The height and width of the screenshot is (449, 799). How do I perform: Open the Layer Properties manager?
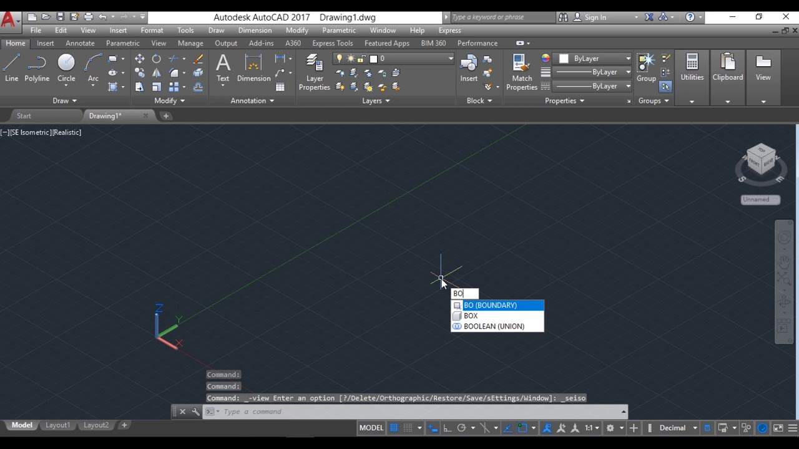tap(314, 72)
